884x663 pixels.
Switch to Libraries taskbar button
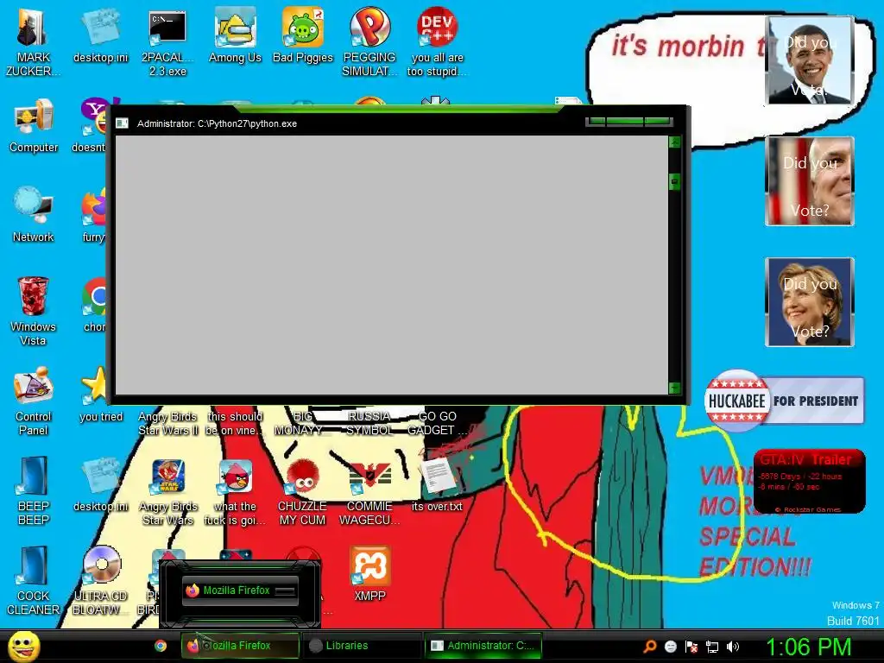tap(361, 646)
